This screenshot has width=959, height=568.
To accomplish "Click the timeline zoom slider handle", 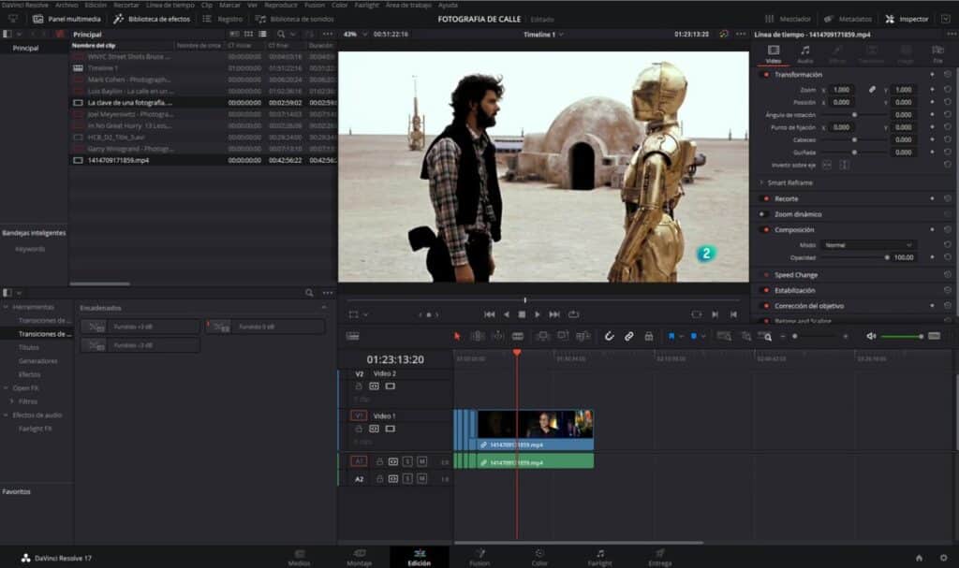I will (794, 336).
